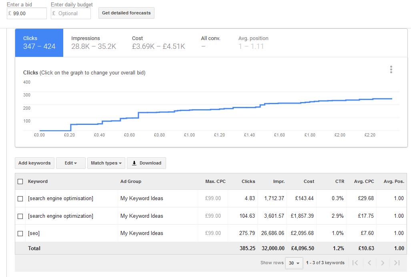This screenshot has height=277, width=411.
Task: Go to the first page of keywords
Action: tap(355, 263)
